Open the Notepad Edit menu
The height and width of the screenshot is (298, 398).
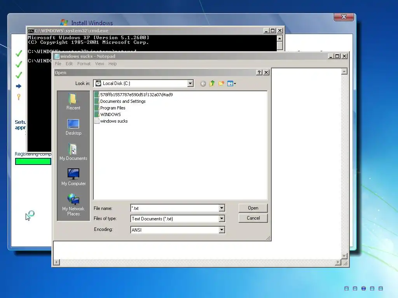69,64
